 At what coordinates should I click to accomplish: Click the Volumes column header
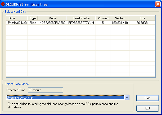point(103,18)
